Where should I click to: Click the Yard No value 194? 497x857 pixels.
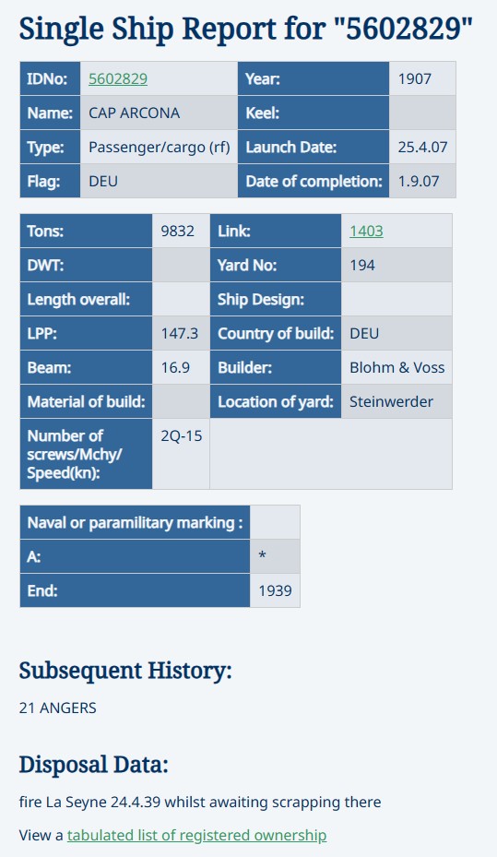coord(396,265)
